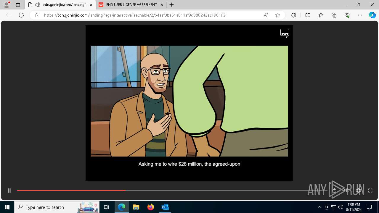Launch Firefox from the taskbar
The image size is (379, 213).
tap(150, 207)
